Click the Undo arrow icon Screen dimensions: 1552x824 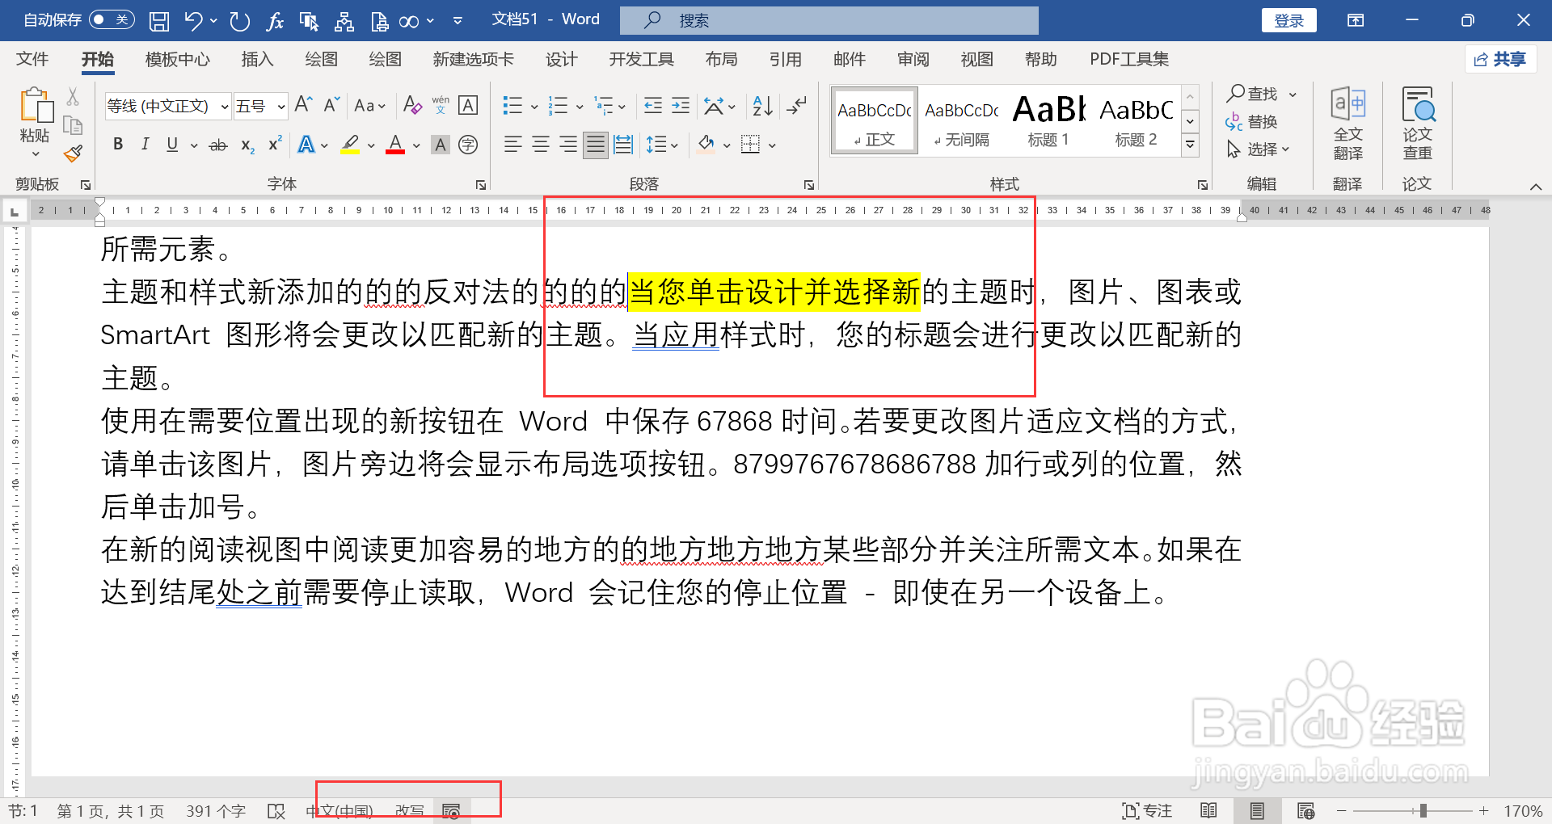194,20
